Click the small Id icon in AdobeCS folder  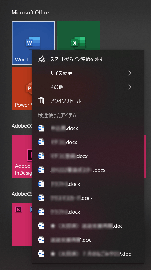point(18,209)
